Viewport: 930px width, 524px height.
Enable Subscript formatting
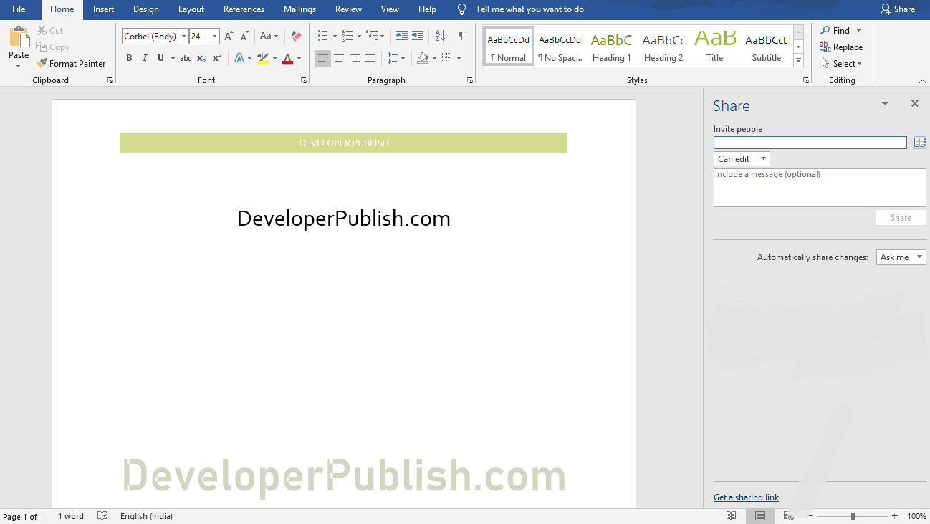coord(201,58)
